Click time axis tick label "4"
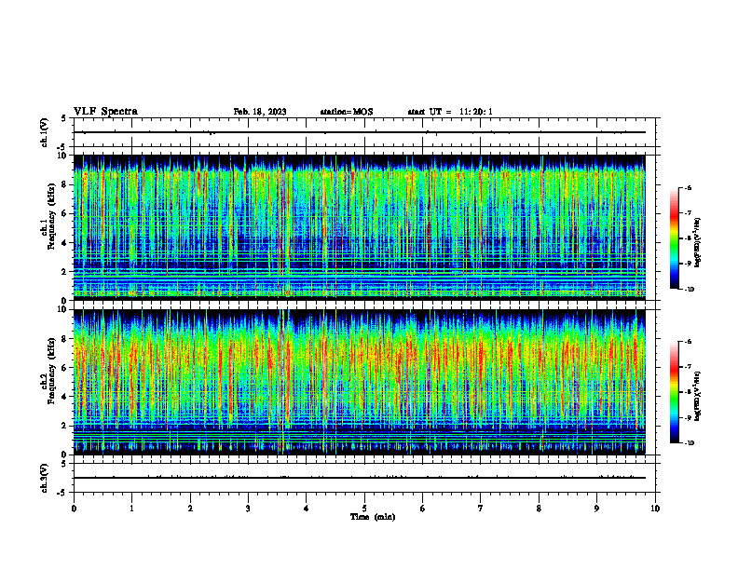The height and width of the screenshot is (570, 738). pos(307,509)
